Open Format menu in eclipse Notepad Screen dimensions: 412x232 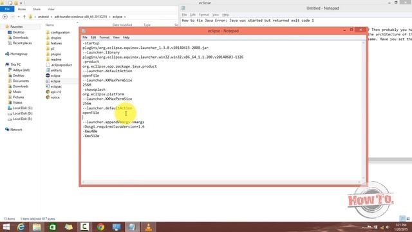104,37
